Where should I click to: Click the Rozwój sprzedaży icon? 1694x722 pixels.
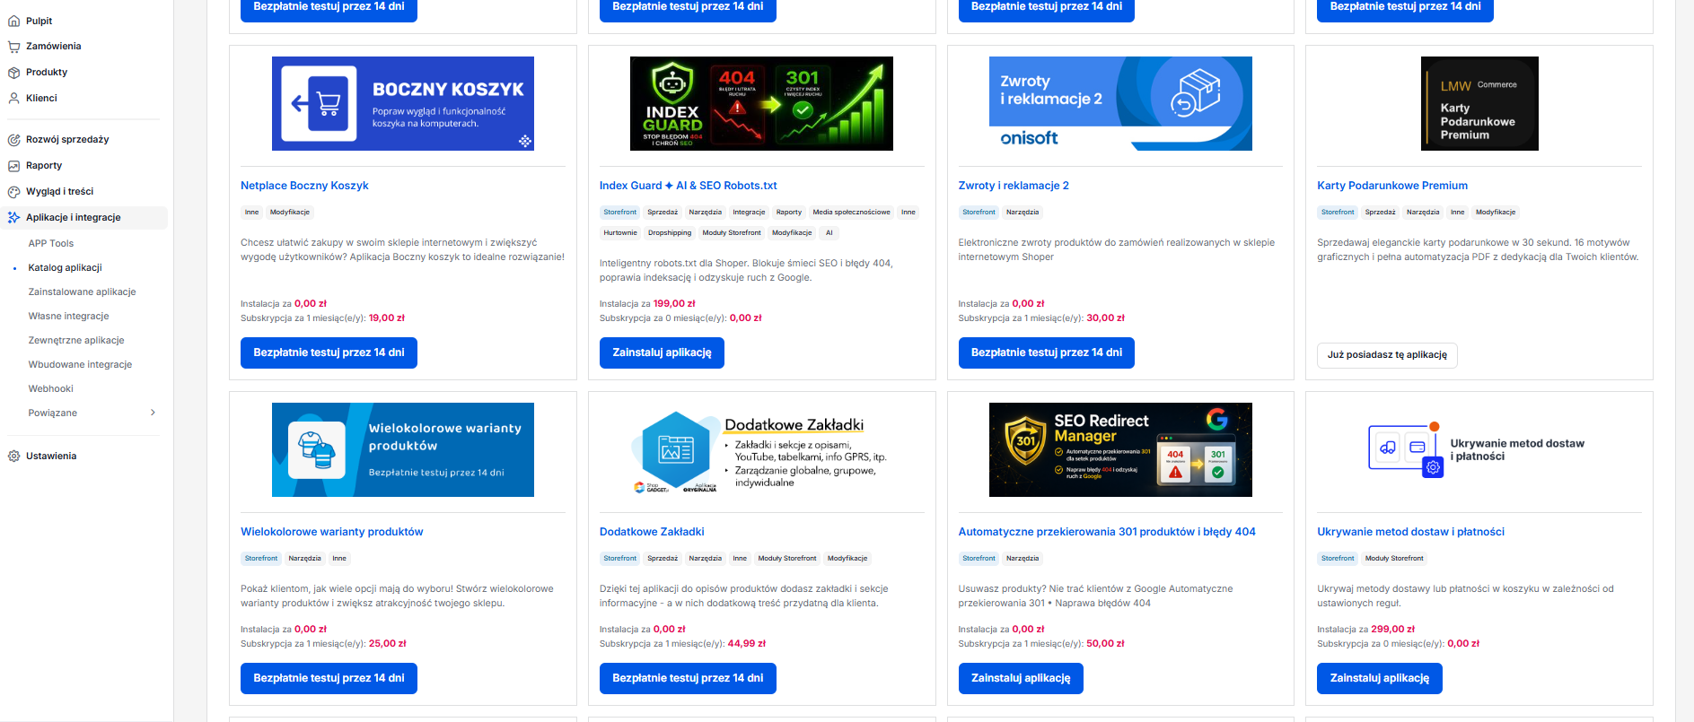coord(13,140)
